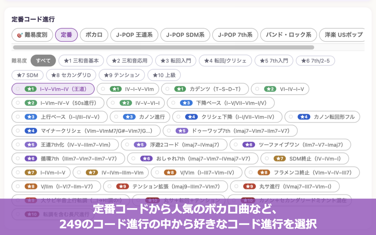Screen dimensions: 376x235
Task: Select 上行ベース（I–I/III–IV–V）
Action: (59, 117)
